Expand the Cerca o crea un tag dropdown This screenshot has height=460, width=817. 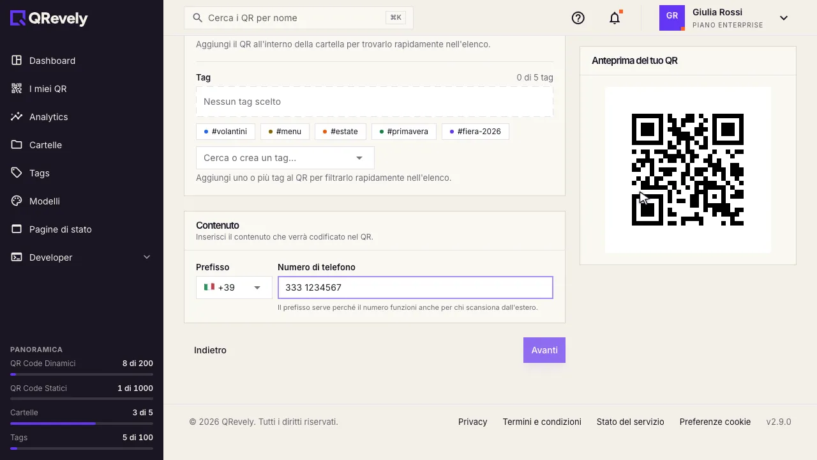[285, 158]
